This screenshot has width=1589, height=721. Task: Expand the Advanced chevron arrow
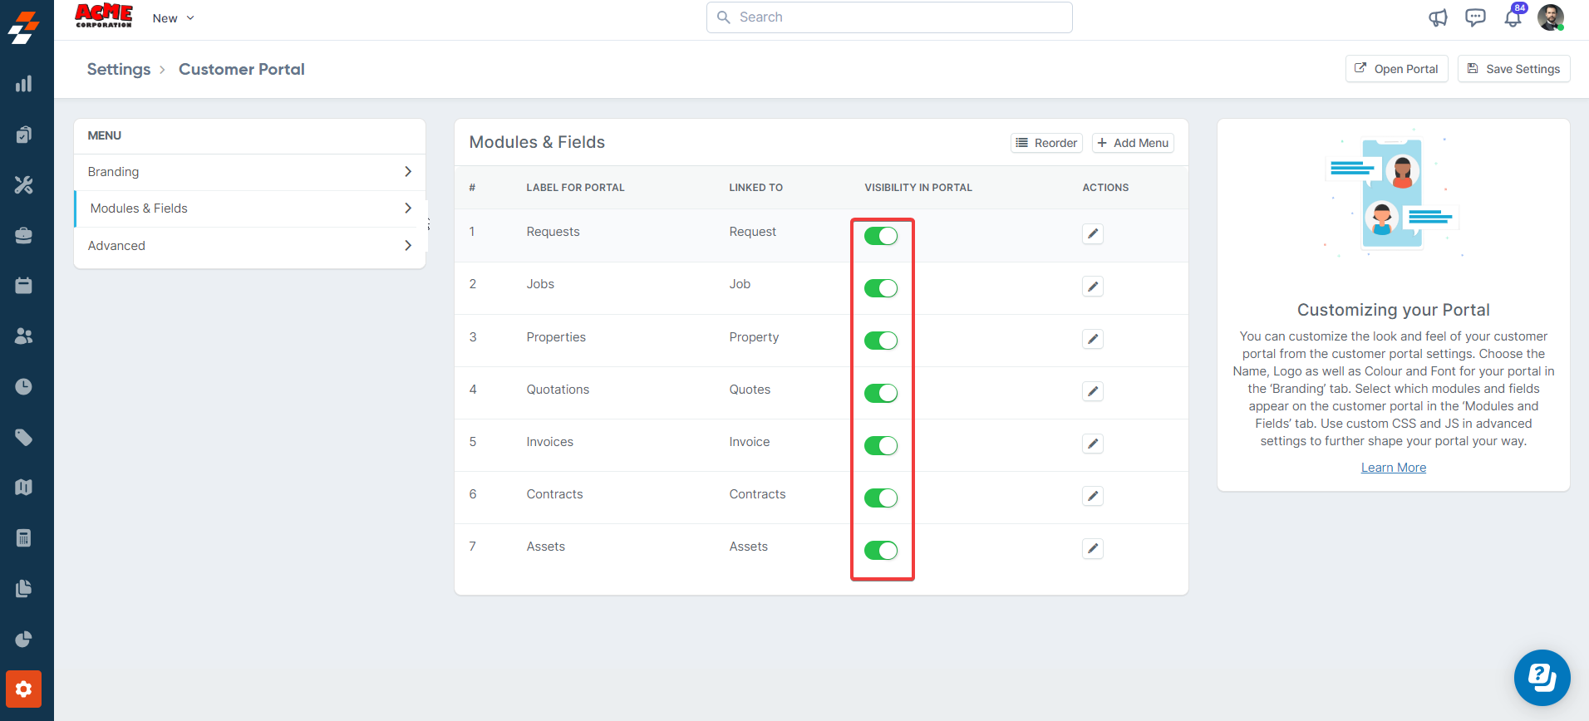click(407, 246)
